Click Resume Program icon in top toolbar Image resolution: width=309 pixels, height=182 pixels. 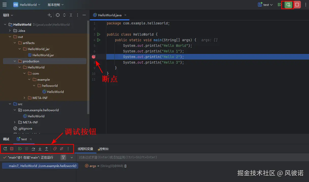pos(280,5)
